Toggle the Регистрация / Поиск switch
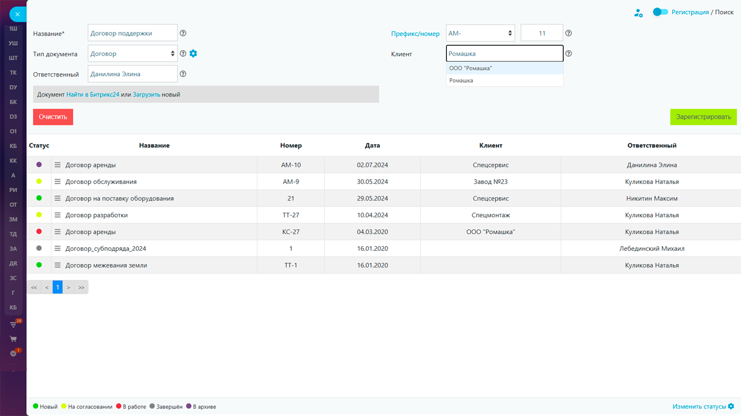This screenshot has height=416, width=741. coord(660,12)
